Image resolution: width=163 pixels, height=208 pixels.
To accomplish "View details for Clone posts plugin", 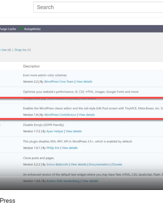I will [x=78, y=164].
